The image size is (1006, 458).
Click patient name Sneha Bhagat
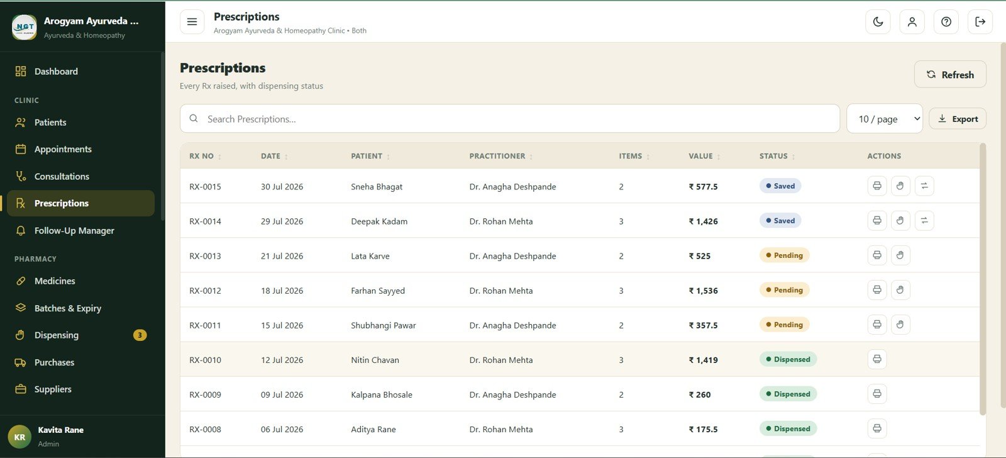(x=377, y=187)
